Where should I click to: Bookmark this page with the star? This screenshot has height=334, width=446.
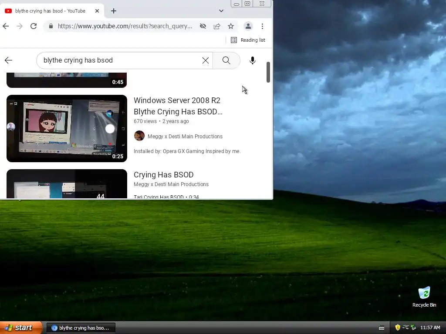pos(231,27)
